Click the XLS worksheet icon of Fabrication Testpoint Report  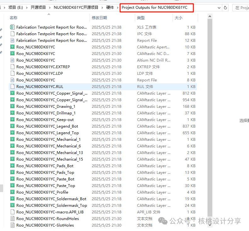(x=12, y=27)
